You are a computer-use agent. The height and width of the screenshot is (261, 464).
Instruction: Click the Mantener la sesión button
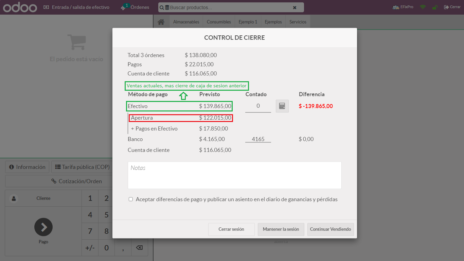(281, 229)
